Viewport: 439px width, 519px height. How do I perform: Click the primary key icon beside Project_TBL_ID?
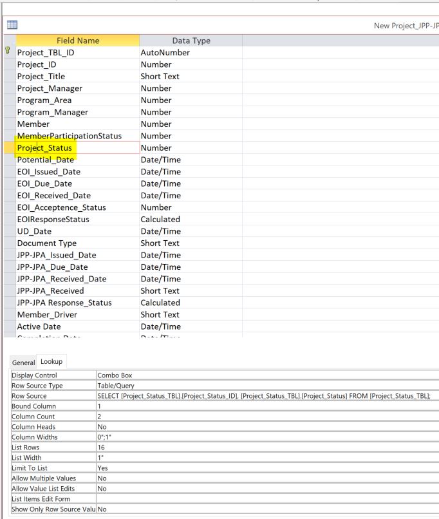click(8, 52)
